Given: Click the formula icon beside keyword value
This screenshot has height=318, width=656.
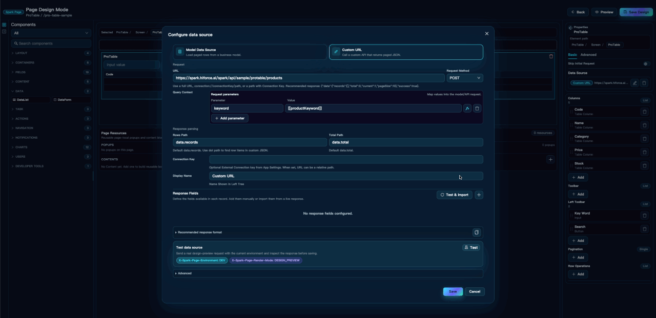Looking at the screenshot, I should point(467,109).
